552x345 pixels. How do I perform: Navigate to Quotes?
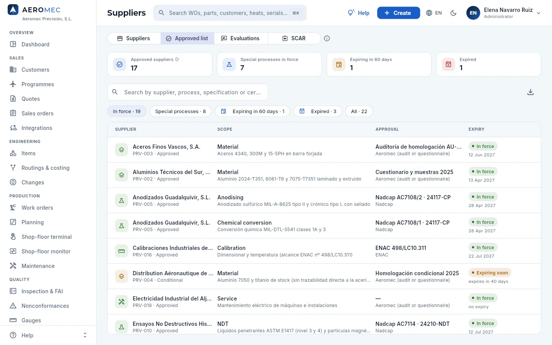(x=48, y=99)
